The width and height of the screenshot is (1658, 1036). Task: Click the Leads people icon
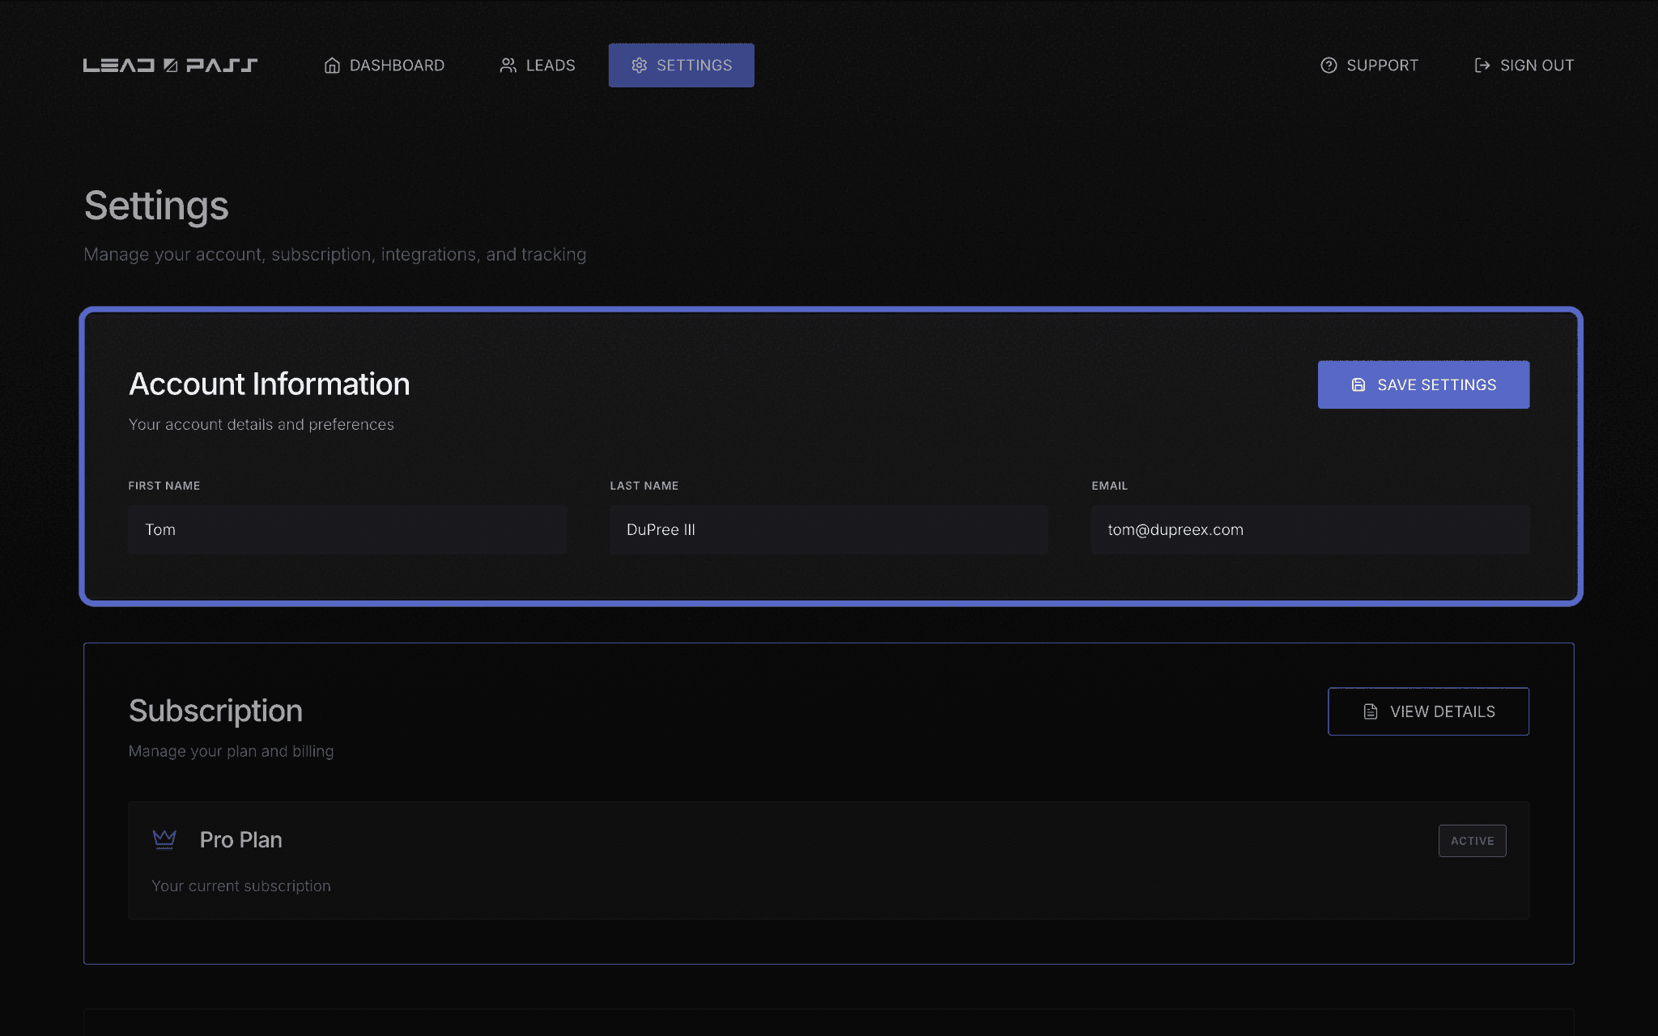point(508,66)
